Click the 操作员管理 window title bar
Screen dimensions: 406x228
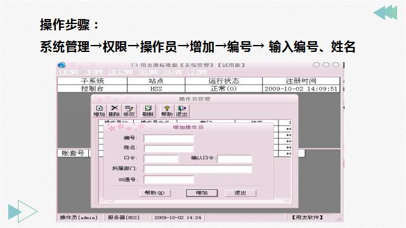click(195, 99)
